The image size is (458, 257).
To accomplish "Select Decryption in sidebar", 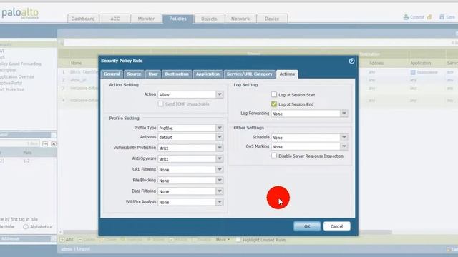I will coord(9,70).
